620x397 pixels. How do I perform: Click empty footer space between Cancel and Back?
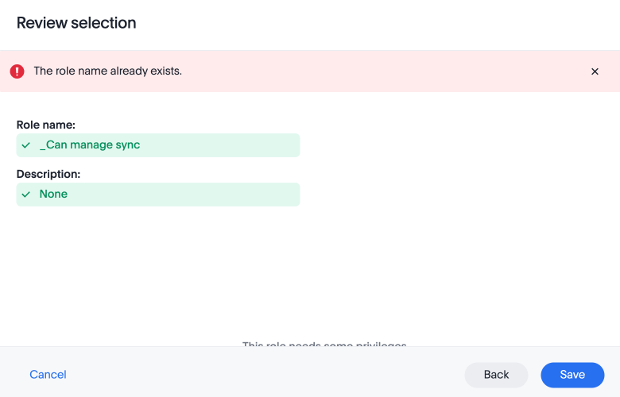[x=262, y=375]
